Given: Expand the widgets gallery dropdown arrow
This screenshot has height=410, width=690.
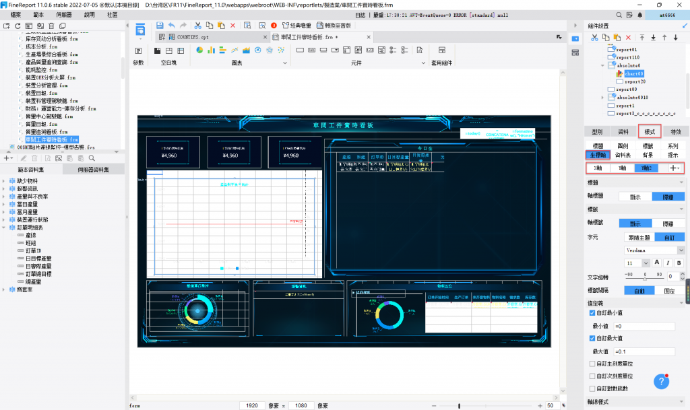Looking at the screenshot, I should click(x=423, y=63).
